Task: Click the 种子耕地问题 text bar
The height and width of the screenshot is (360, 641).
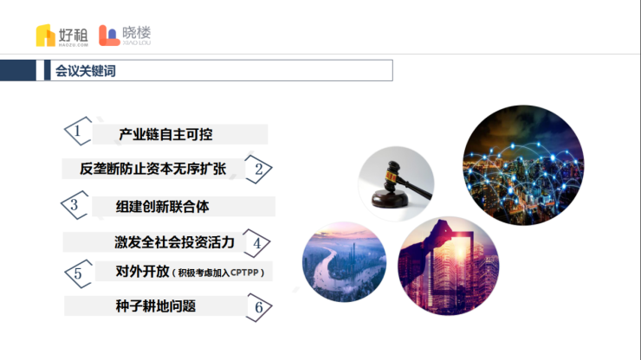Action: click(156, 305)
